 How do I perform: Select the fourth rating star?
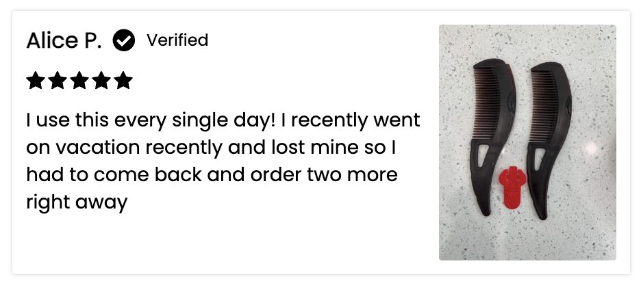[x=101, y=81]
